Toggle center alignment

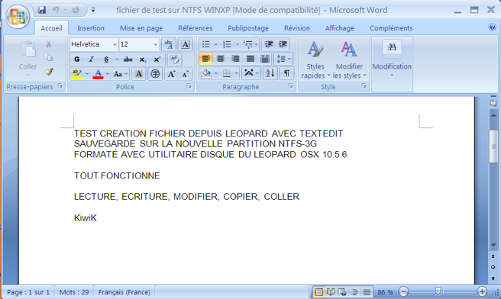point(221,59)
